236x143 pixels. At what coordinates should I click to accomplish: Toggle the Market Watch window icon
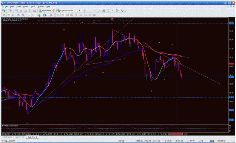(16, 11)
